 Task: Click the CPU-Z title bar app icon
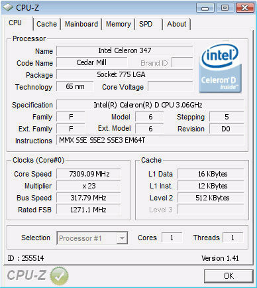[x=8, y=8]
